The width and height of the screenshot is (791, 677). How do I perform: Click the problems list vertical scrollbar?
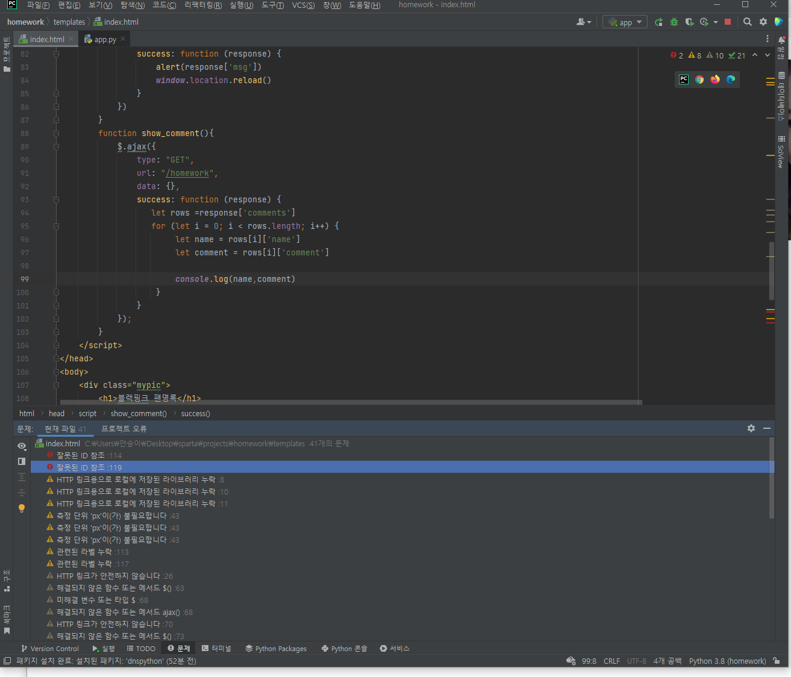(x=772, y=478)
